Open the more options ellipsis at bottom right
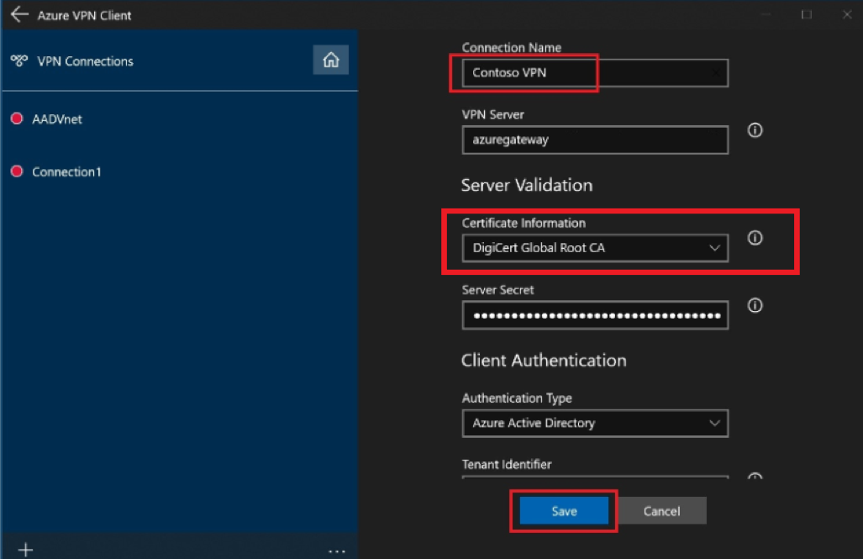Screen dimensions: 863x559 (x=336, y=550)
